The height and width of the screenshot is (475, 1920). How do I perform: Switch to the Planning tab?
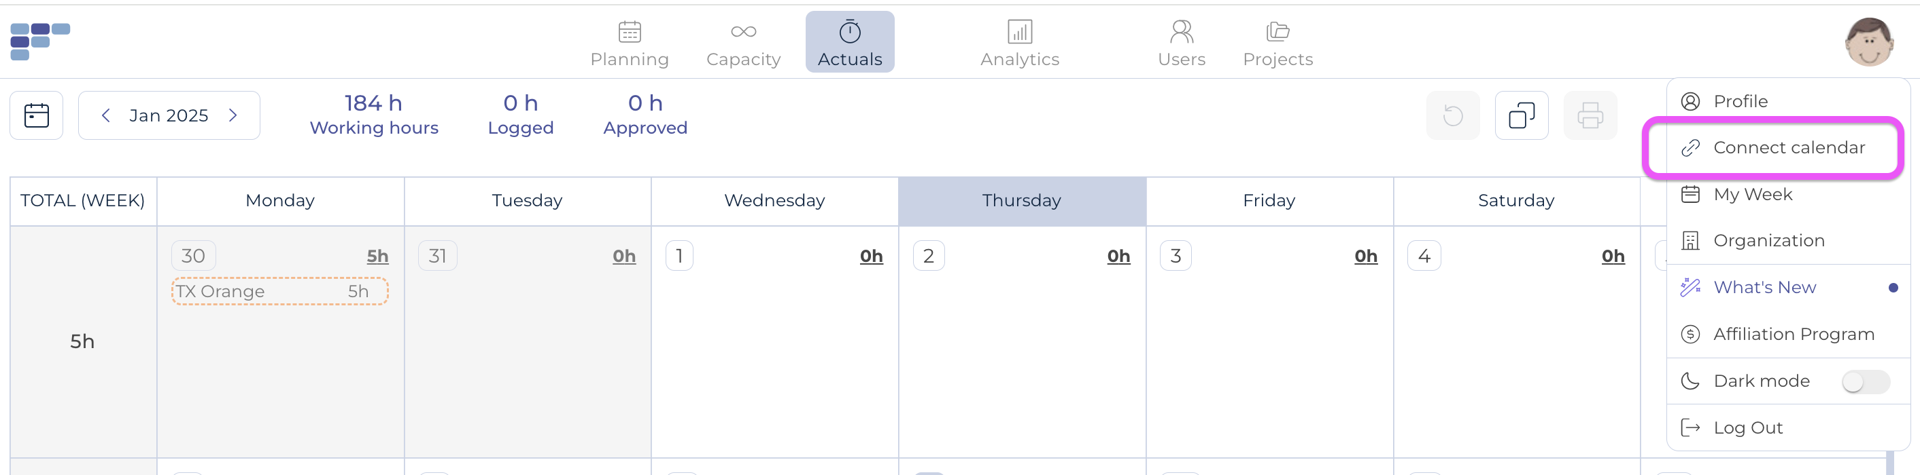[629, 43]
